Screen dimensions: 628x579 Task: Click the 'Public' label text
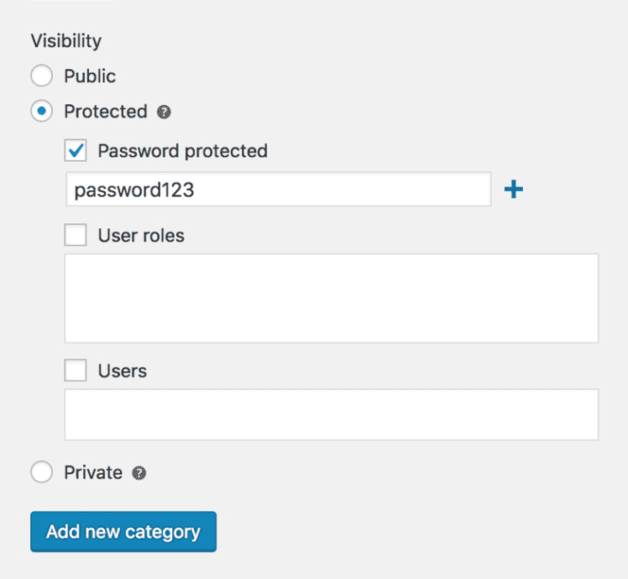pos(90,76)
